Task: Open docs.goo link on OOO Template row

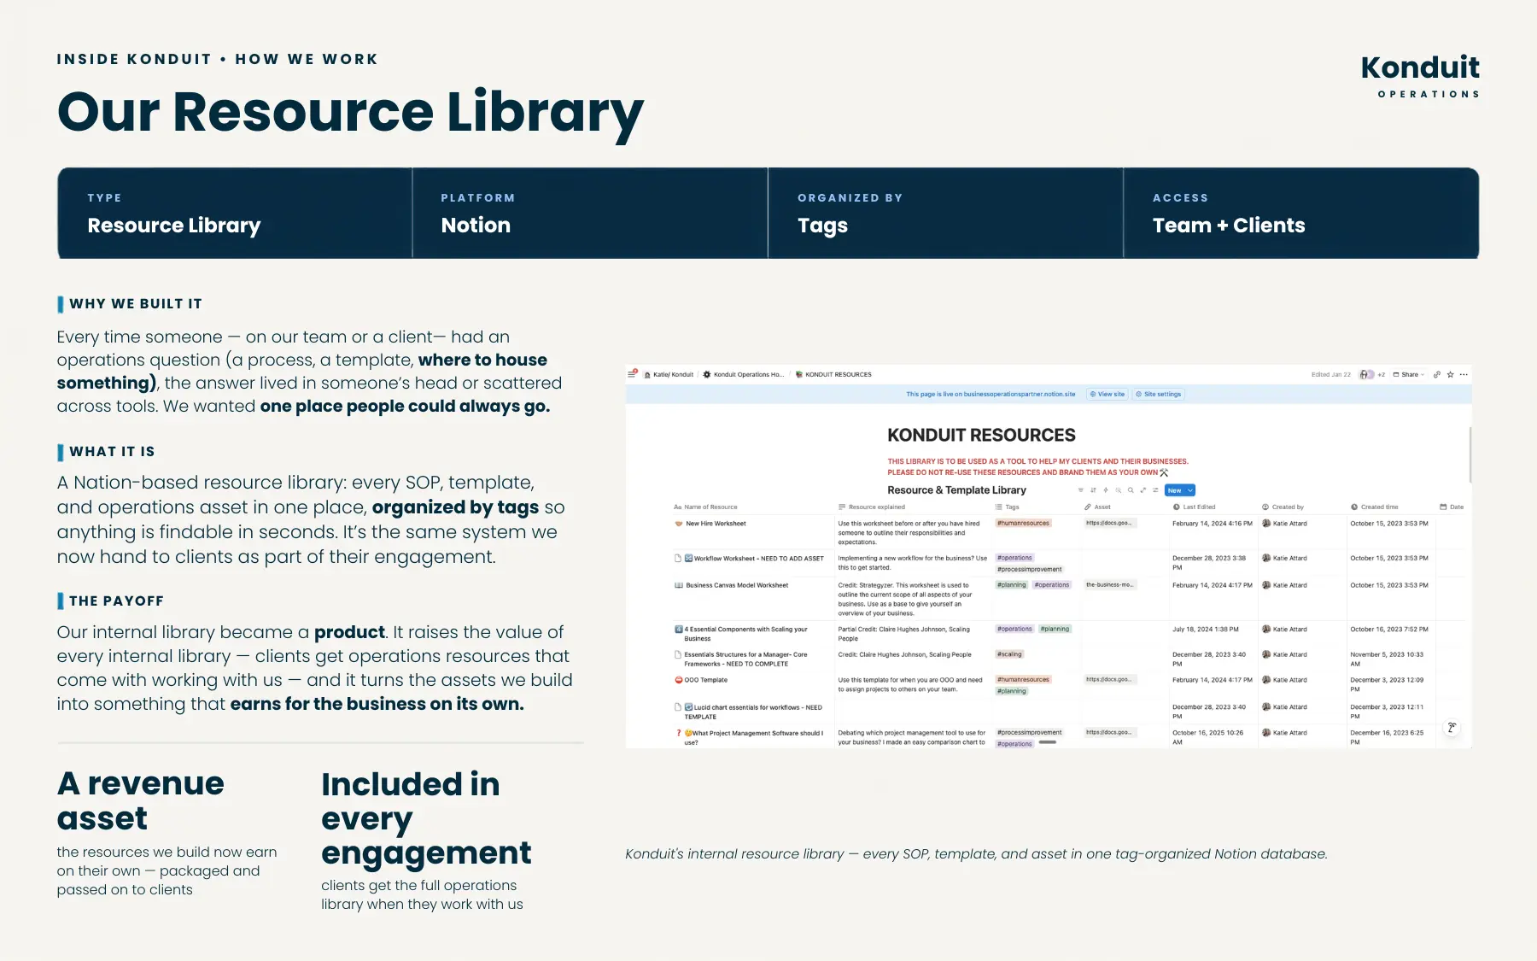Action: 1109,679
